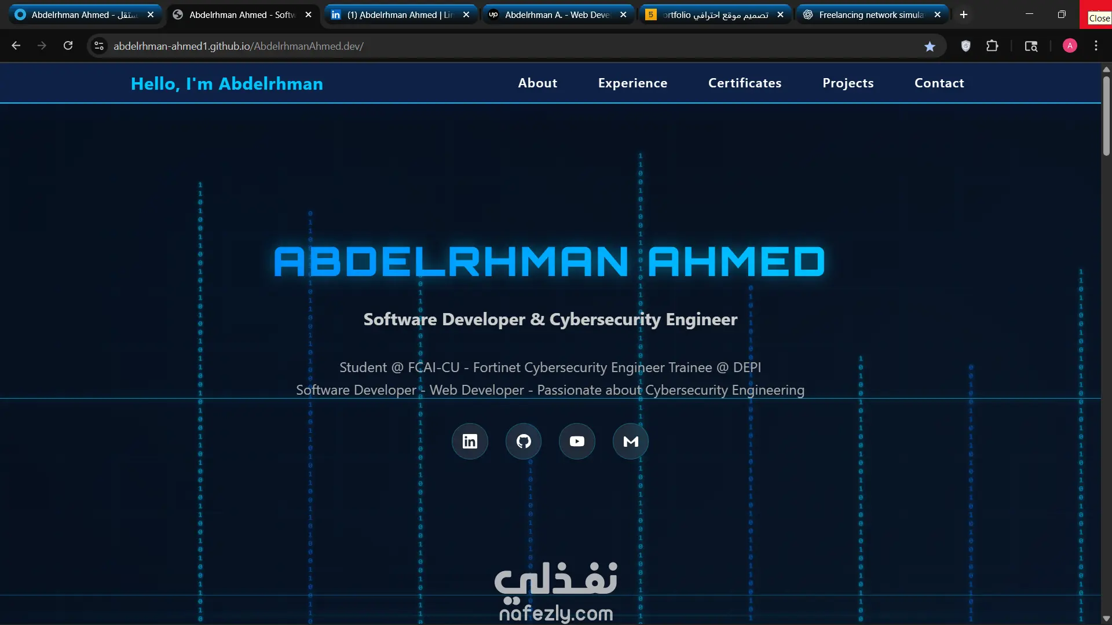Screen dimensions: 1112x625
Task: Go to the Certificates section
Action: pos(745,83)
